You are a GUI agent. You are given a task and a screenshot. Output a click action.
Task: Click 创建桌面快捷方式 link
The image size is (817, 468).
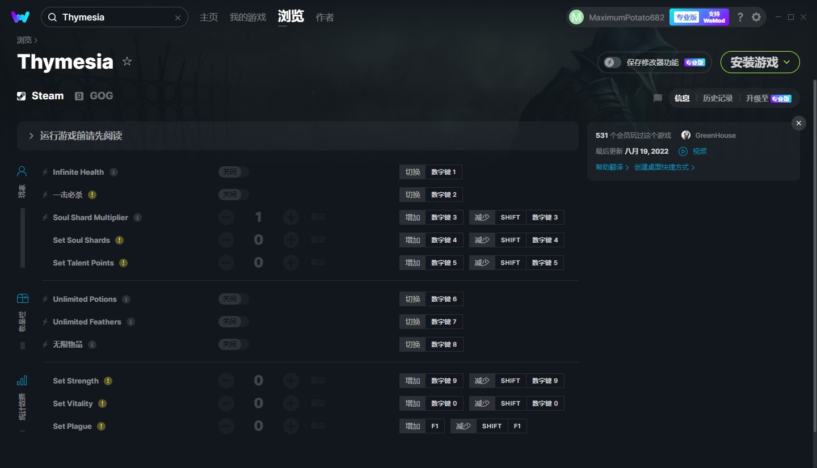(664, 167)
